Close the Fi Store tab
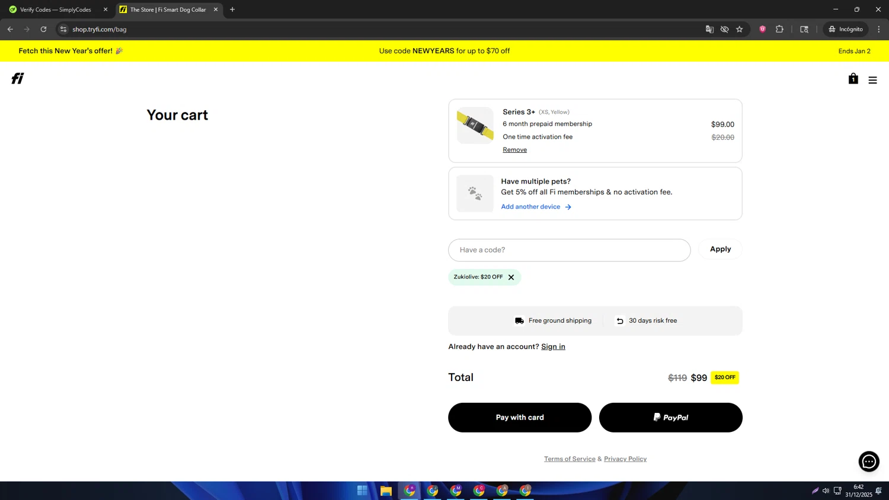This screenshot has width=889, height=500. [x=216, y=9]
